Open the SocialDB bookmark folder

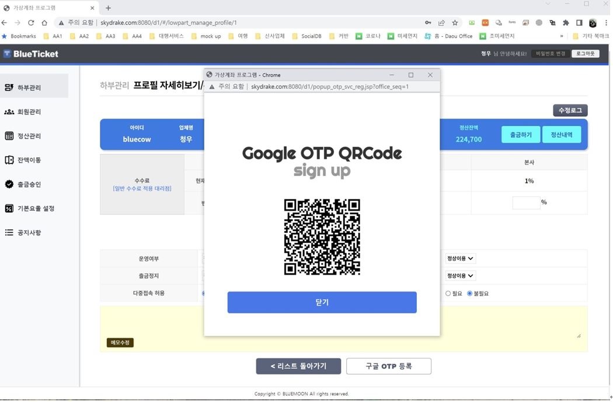click(307, 36)
